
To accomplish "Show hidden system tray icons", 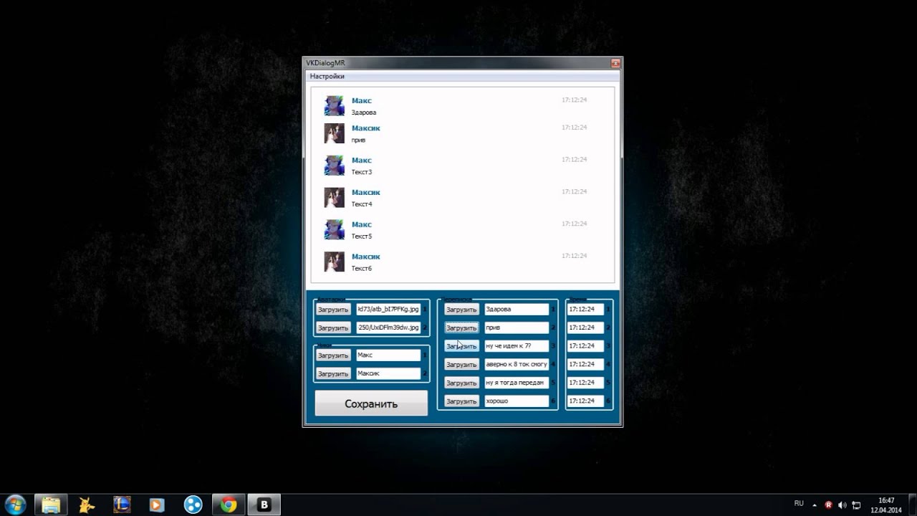I will point(816,505).
